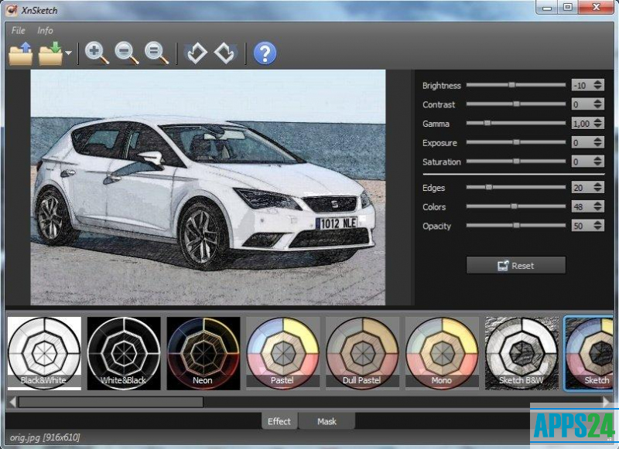Increase Opacity with the stepper up arrow
The width and height of the screenshot is (619, 449).
click(598, 223)
